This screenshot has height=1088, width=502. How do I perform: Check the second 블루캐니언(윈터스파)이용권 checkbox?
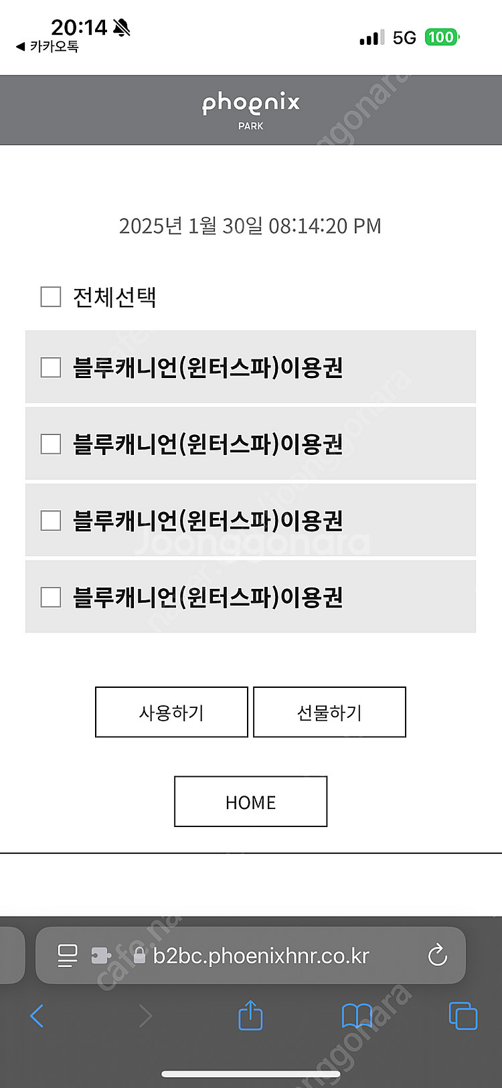(51, 444)
